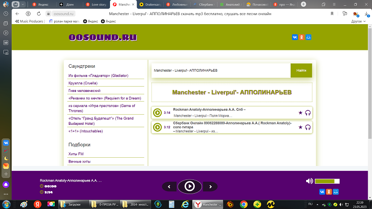Mute the player speaker icon

310,181
